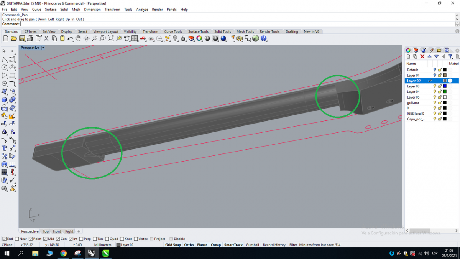Click the red X delete layer icon
The image size is (460, 259).
pos(422,56)
